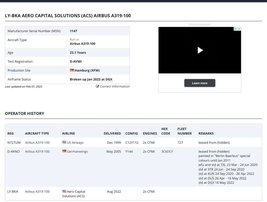The height and width of the screenshot is (202, 267).
Task: Click Airbus A319-100 in the N727UW row
Action: pos(37,142)
